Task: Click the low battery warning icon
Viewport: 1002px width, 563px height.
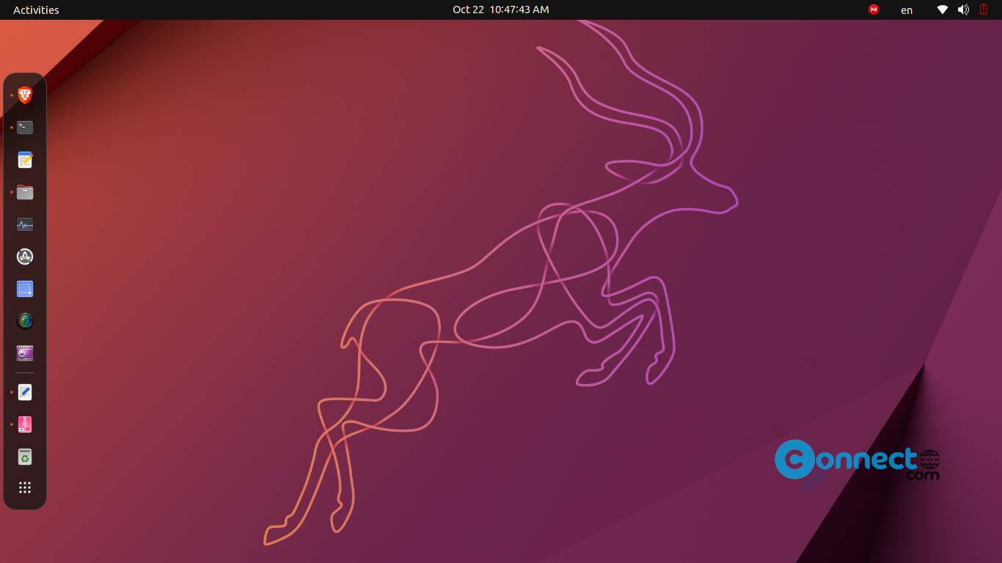Action: tap(984, 10)
